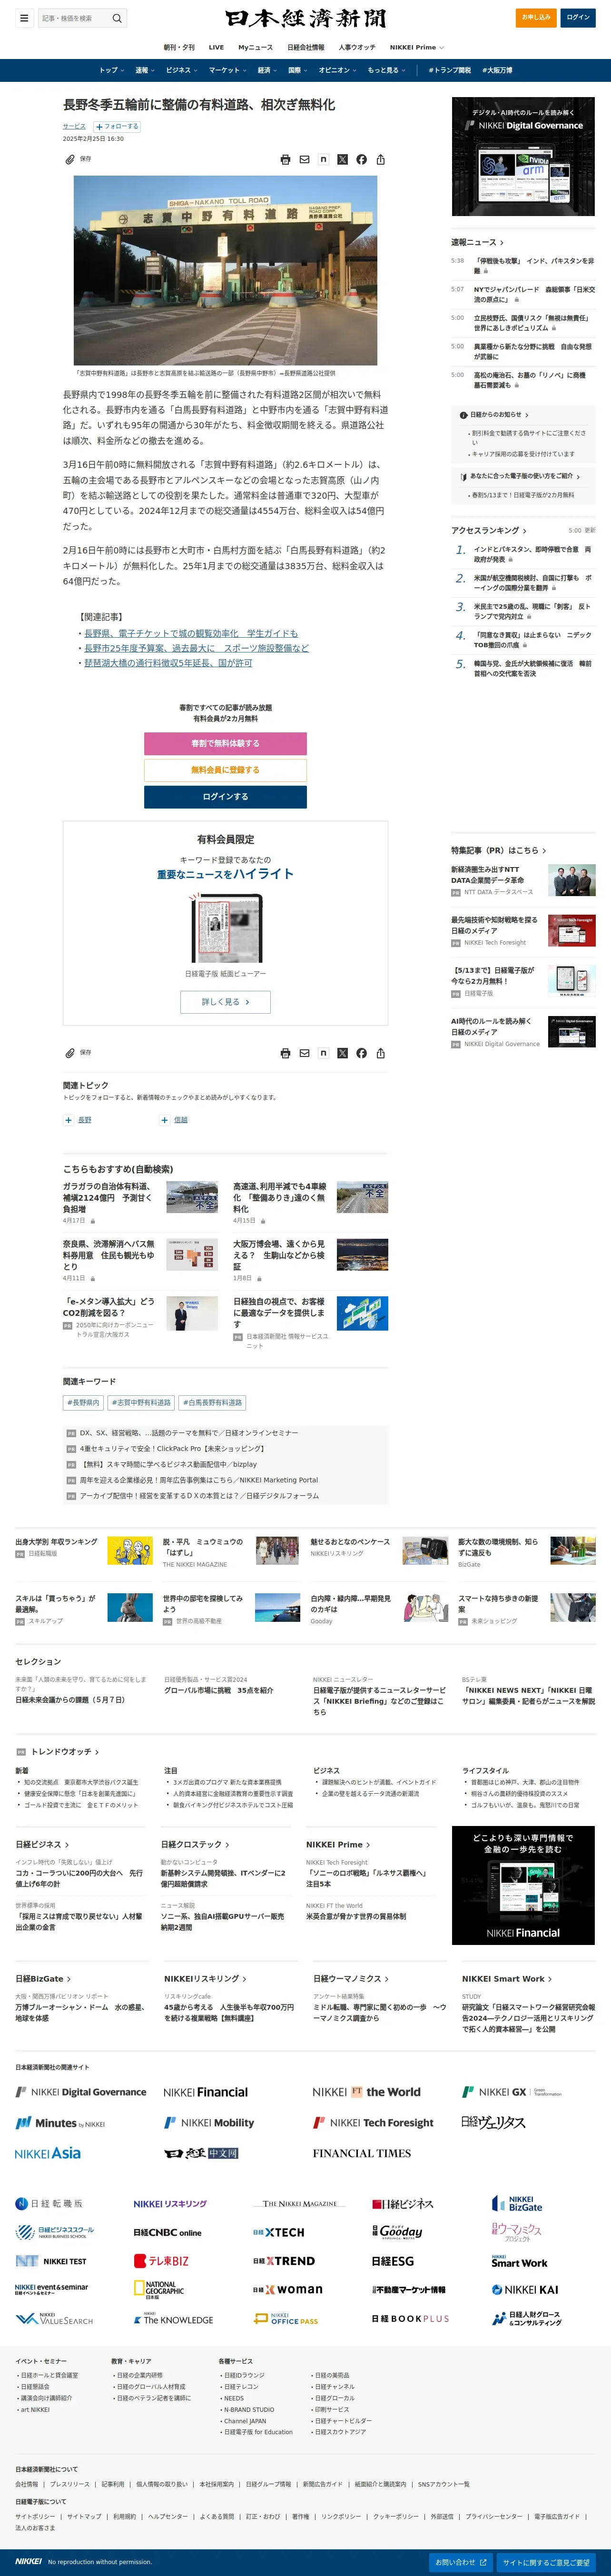The height and width of the screenshot is (2576, 611).
Task: Click the print icon below the membership box
Action: click(x=285, y=1053)
